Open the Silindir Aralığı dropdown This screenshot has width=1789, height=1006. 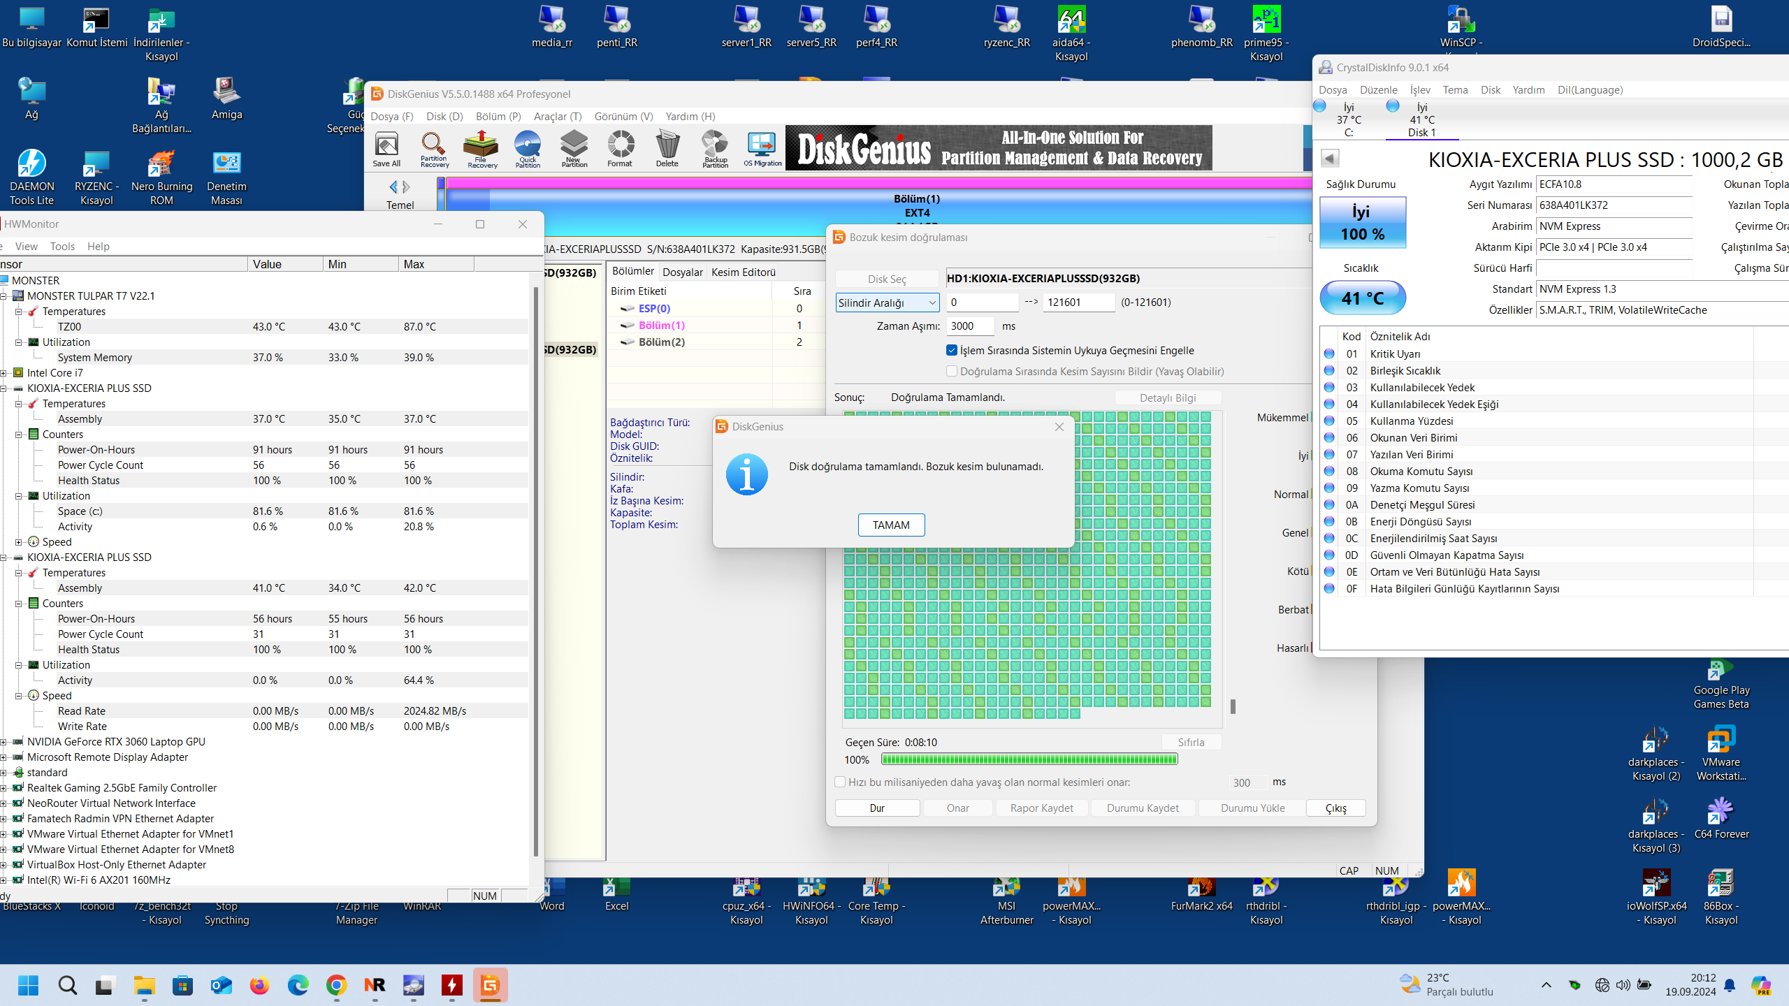[x=888, y=302]
